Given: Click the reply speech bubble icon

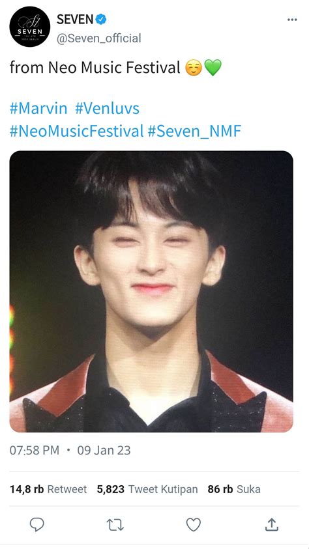Looking at the screenshot, I should [x=37, y=524].
